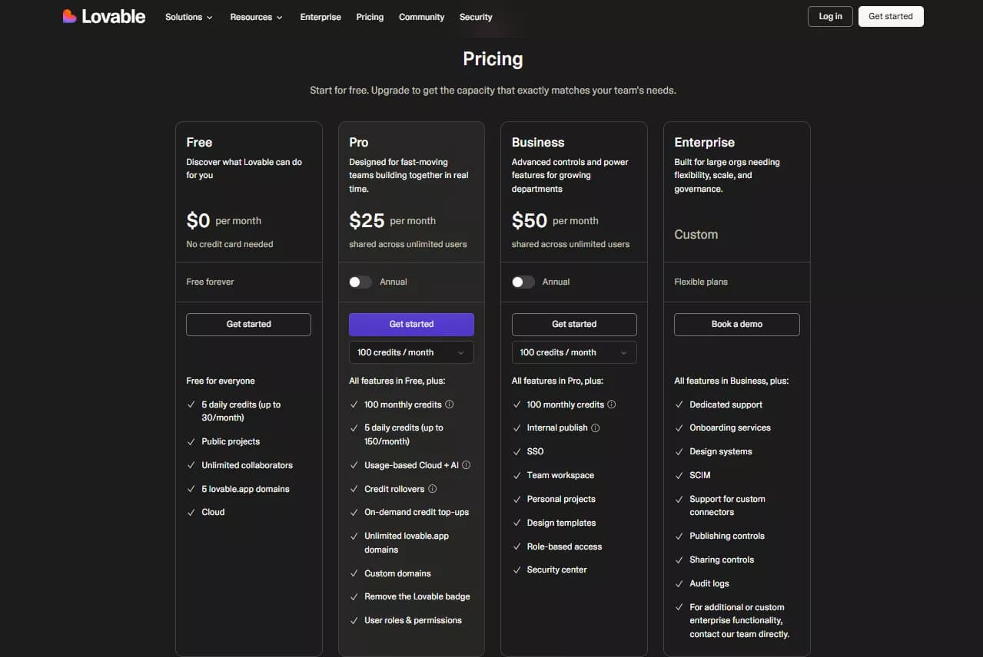The width and height of the screenshot is (983, 657).
Task: Enable Annual billing toggle on Business plan
Action: click(x=523, y=282)
